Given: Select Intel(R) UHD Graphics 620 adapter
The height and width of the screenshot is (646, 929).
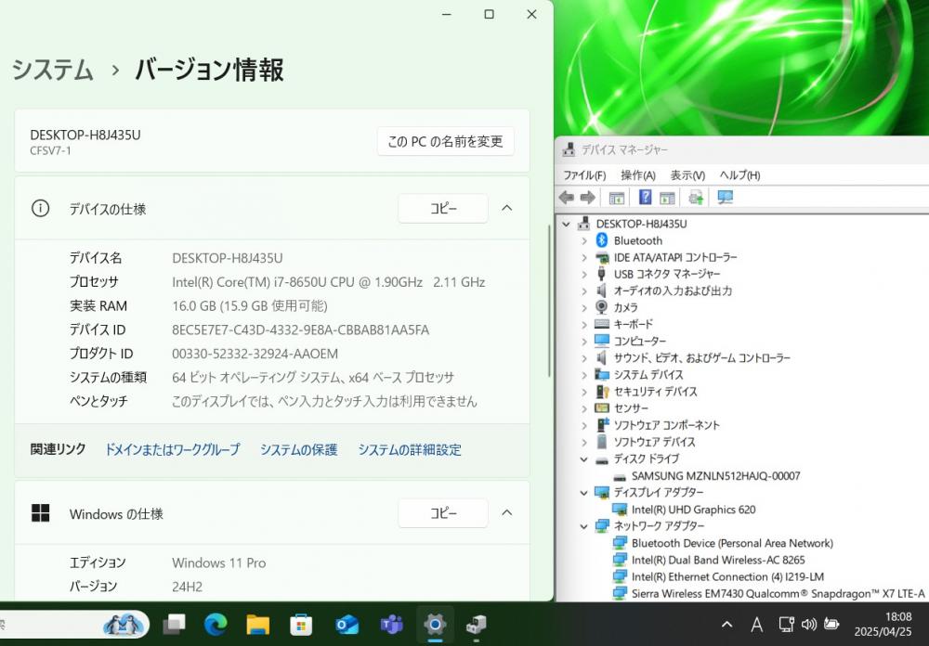Looking at the screenshot, I should click(x=693, y=510).
